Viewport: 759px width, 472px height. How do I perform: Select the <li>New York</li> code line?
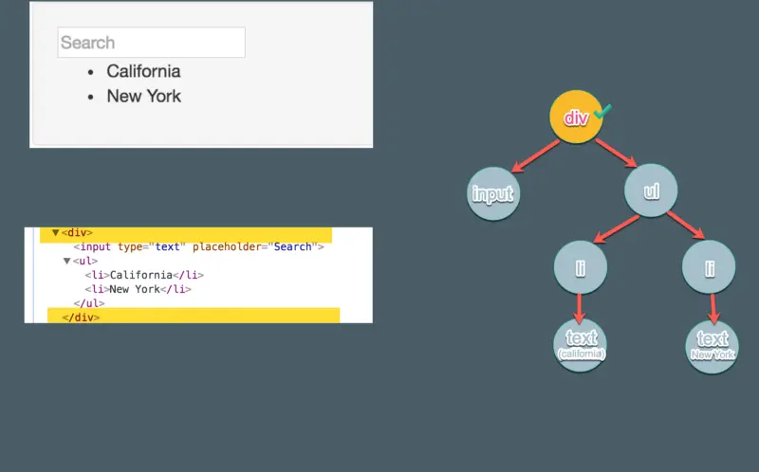click(138, 289)
